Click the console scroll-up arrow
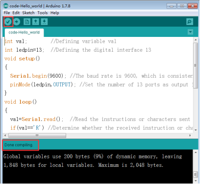The height and width of the screenshot is (184, 200). pyautogui.click(x=196, y=153)
